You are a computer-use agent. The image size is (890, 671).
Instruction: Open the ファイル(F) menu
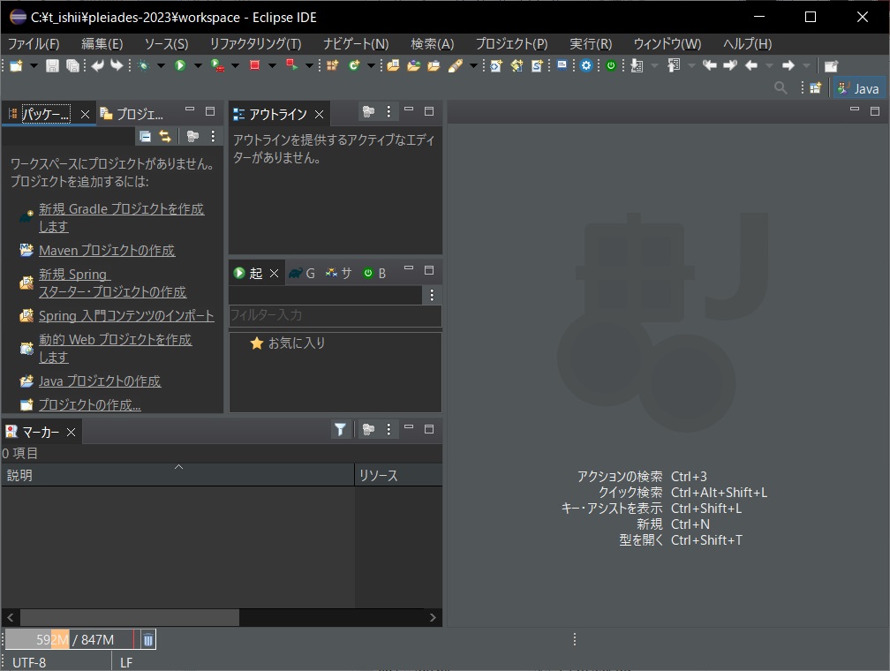[34, 44]
